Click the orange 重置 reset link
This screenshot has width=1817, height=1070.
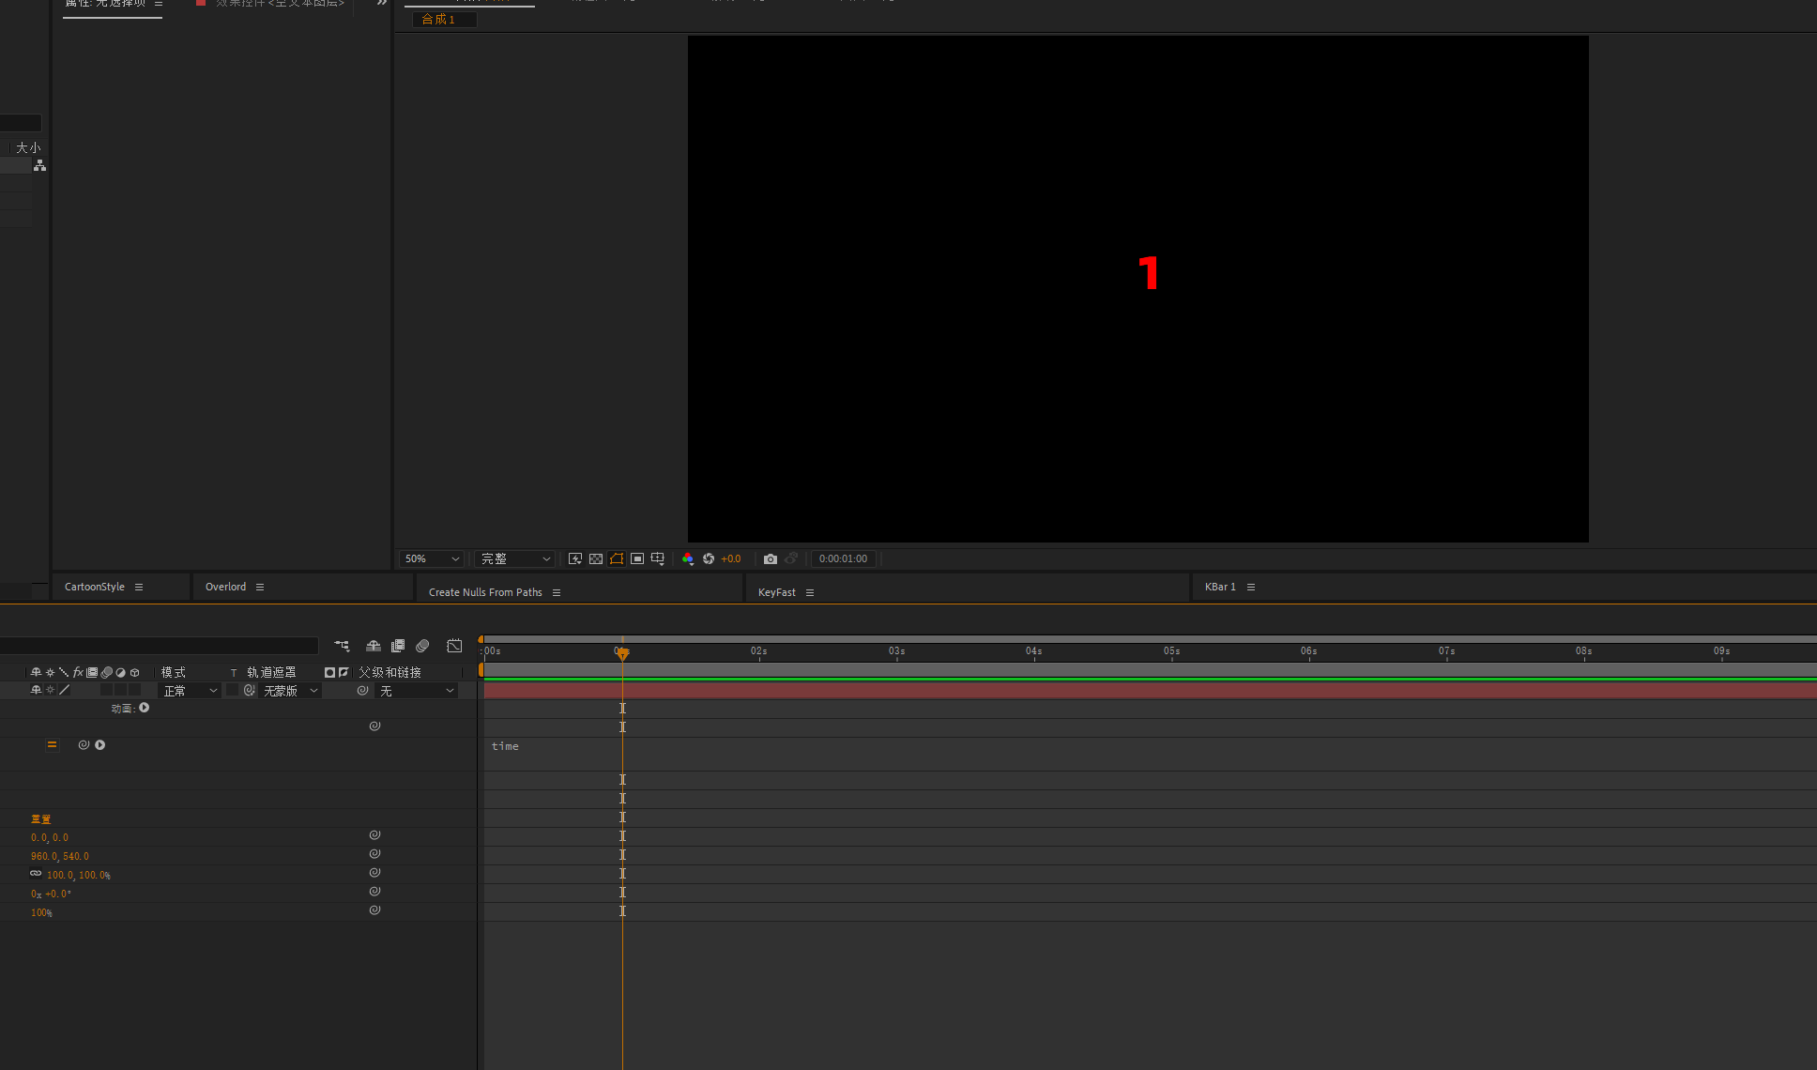(x=40, y=819)
